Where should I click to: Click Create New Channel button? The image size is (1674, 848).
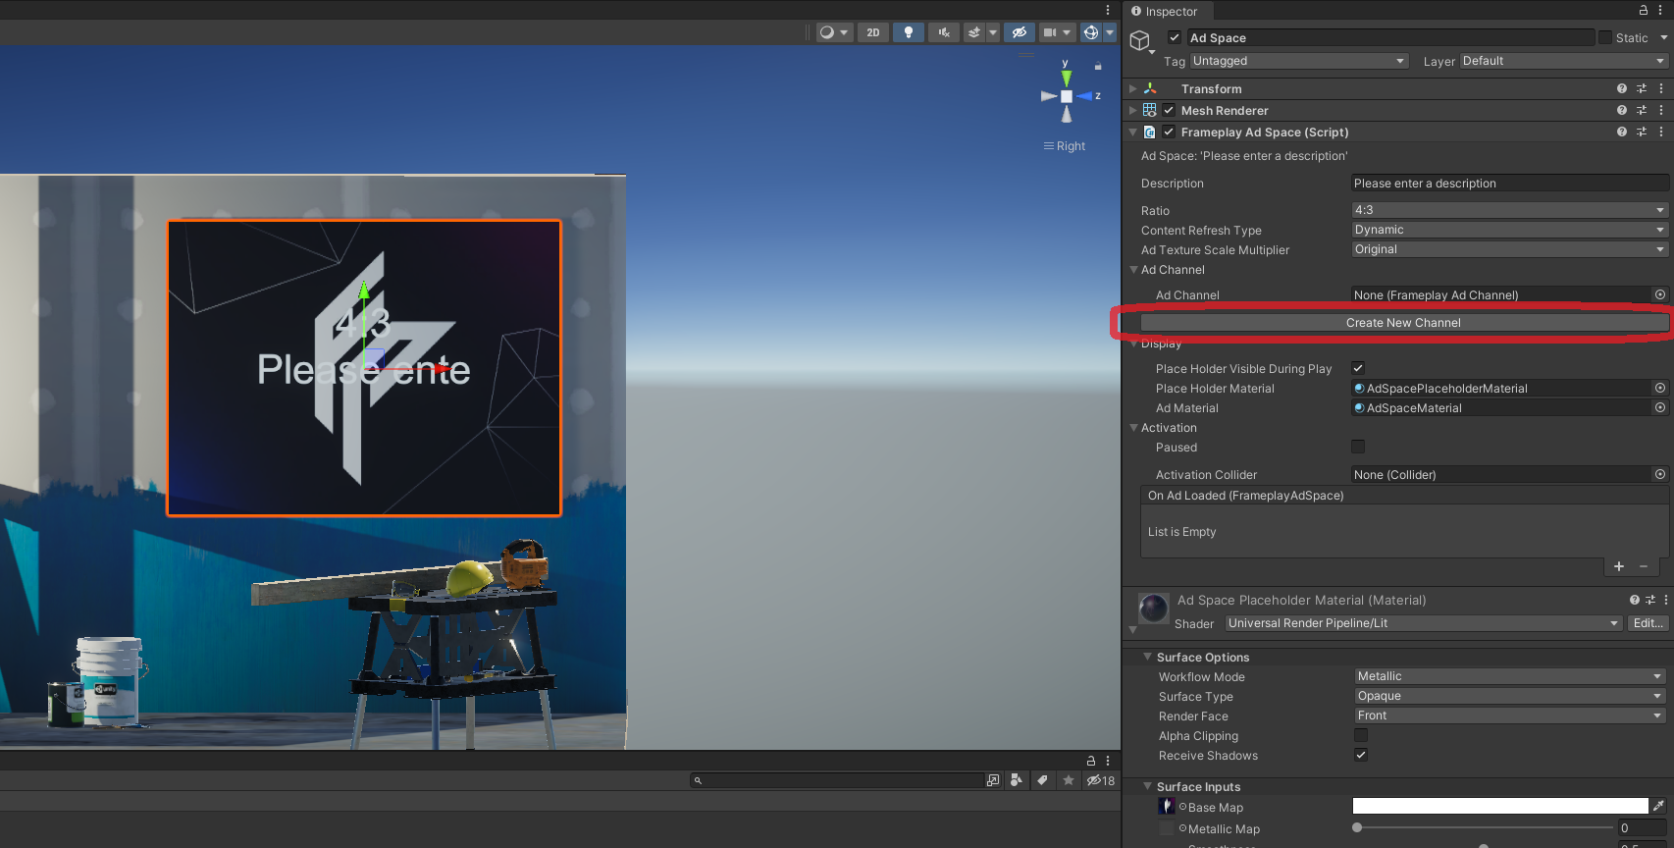(1403, 323)
